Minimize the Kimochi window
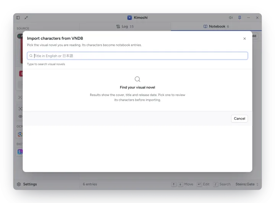Viewport: 275px width, 203px height. (x=248, y=18)
